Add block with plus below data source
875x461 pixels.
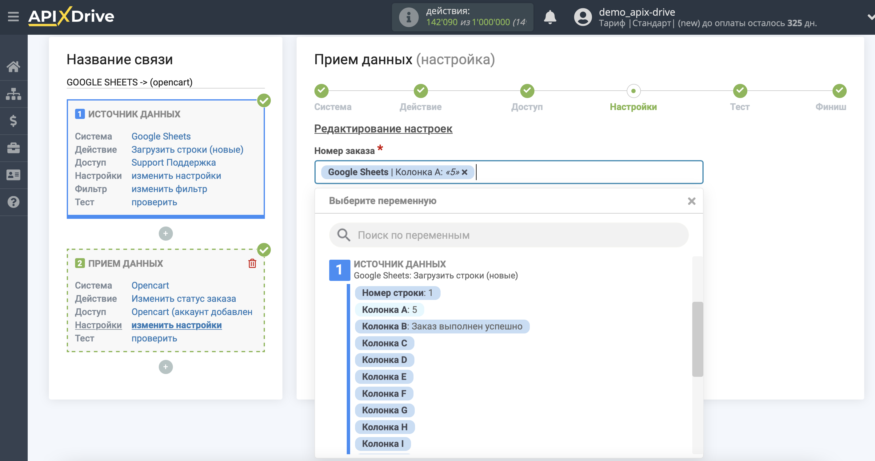(166, 233)
